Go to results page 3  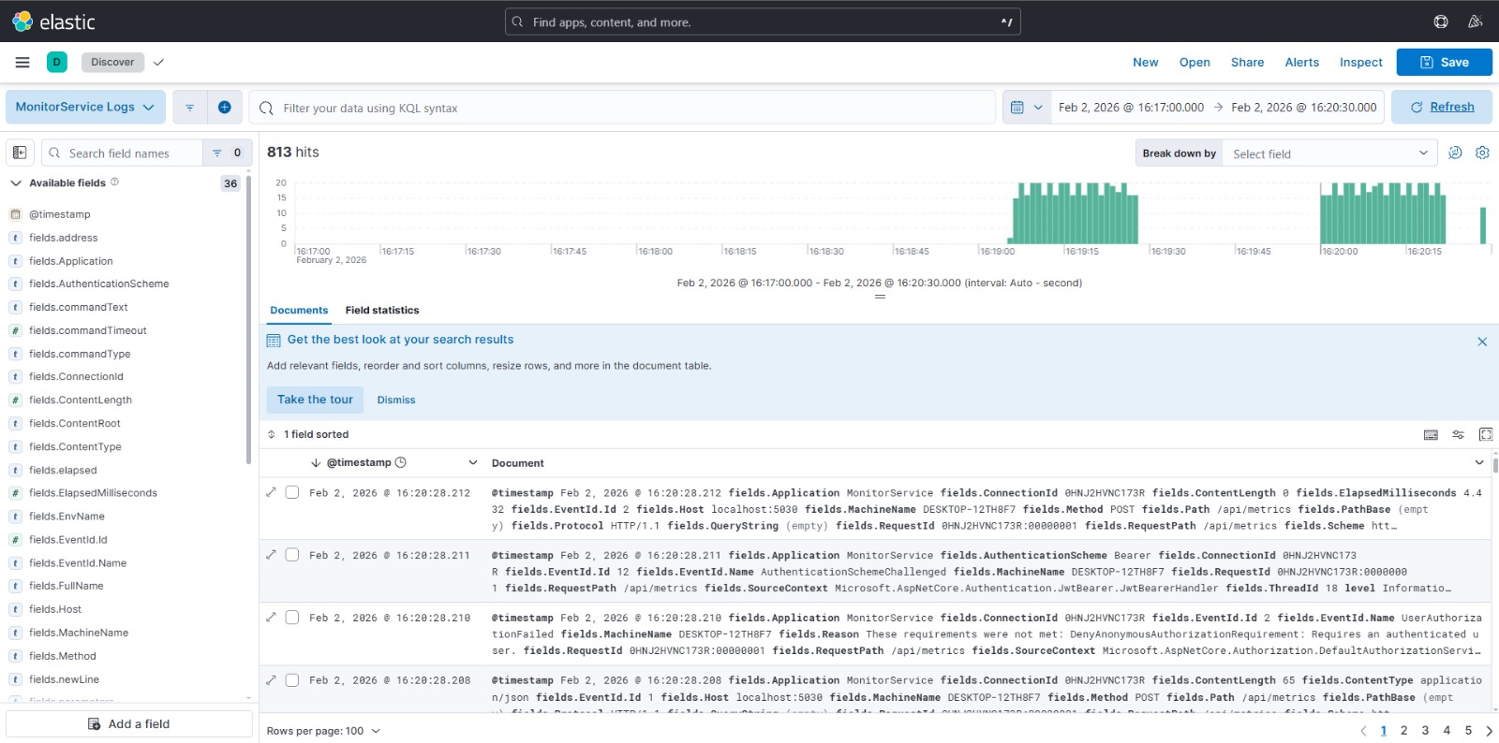1425,731
